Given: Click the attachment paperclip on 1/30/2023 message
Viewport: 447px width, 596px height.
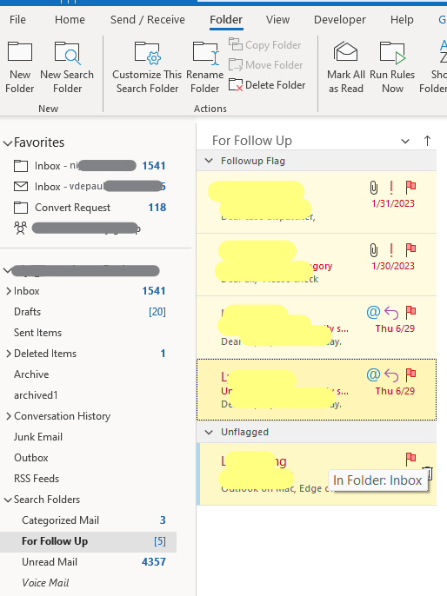Looking at the screenshot, I should pyautogui.click(x=374, y=250).
